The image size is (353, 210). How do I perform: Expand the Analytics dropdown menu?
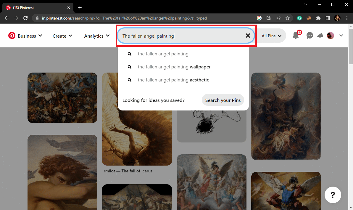coord(97,36)
